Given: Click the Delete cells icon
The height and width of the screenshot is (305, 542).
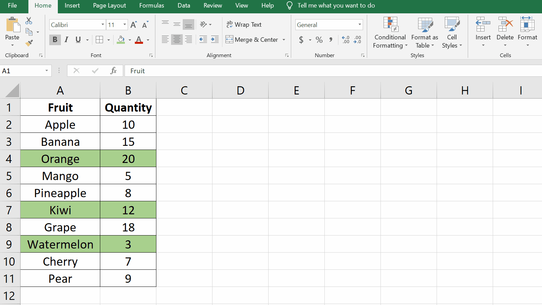Looking at the screenshot, I should 505,24.
